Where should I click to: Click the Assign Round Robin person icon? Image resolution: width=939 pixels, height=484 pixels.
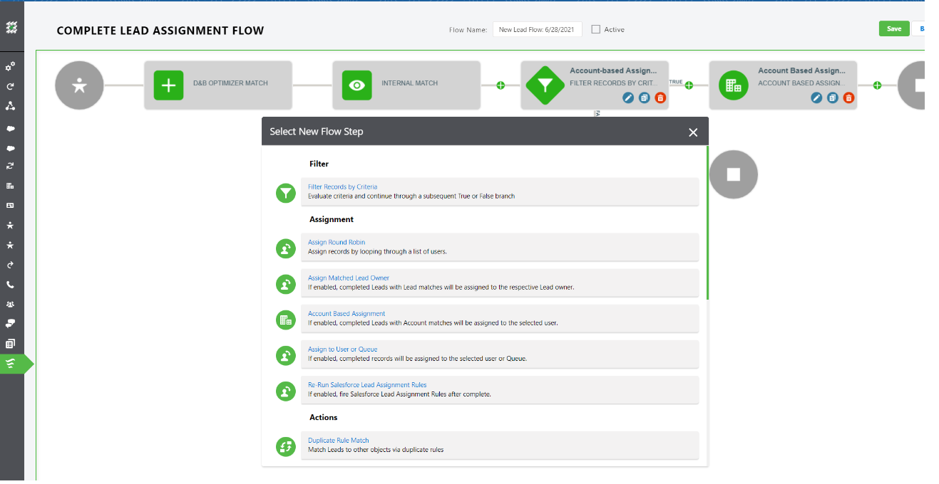coord(285,248)
